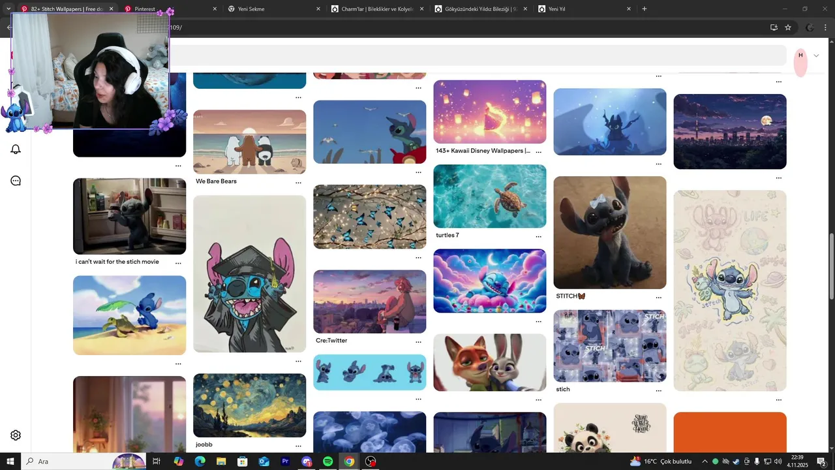This screenshot has height=470, width=835.
Task: Open the Stitch at the fridge image
Action: coord(129,216)
